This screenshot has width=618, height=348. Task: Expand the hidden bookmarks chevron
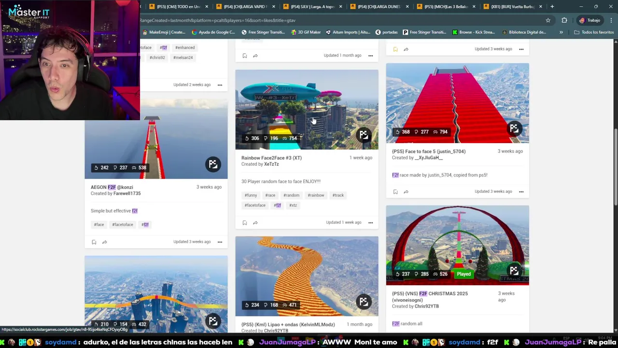[561, 32]
